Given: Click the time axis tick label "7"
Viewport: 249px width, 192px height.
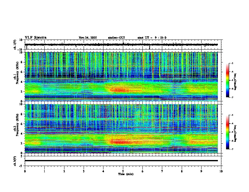Looking at the screenshot, I should (162, 171).
